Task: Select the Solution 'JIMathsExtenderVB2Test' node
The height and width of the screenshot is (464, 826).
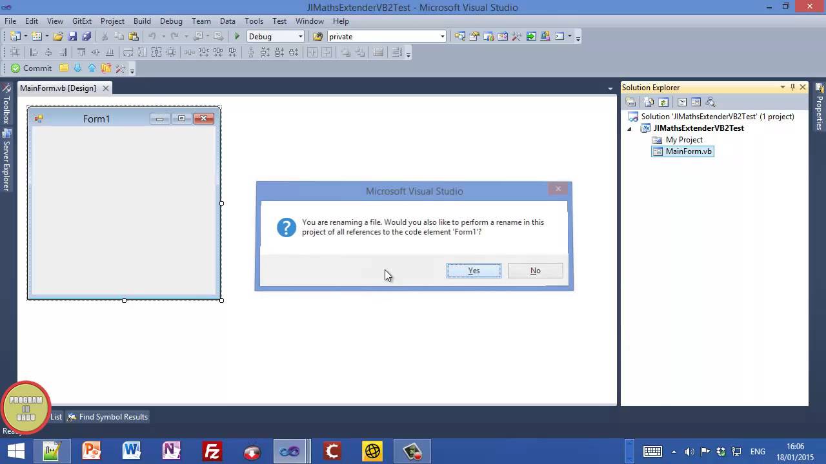Action: (x=710, y=117)
